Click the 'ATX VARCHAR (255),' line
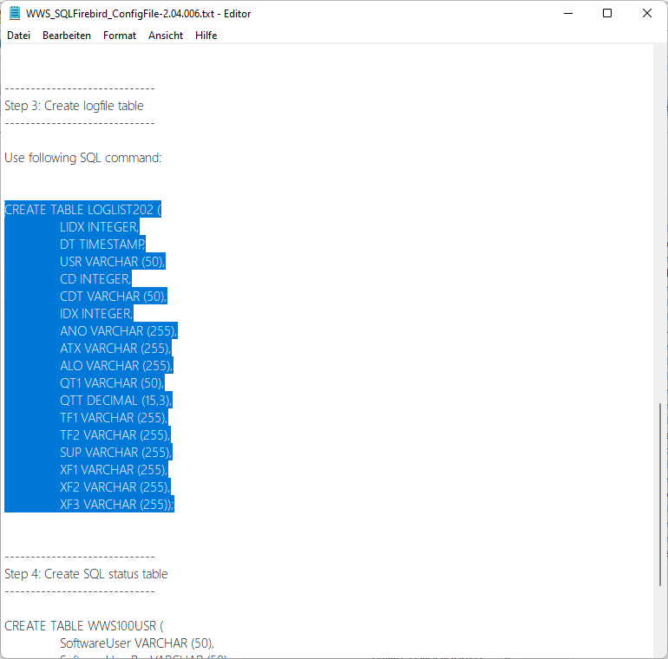Viewport: 668px width, 659px height. click(x=115, y=349)
